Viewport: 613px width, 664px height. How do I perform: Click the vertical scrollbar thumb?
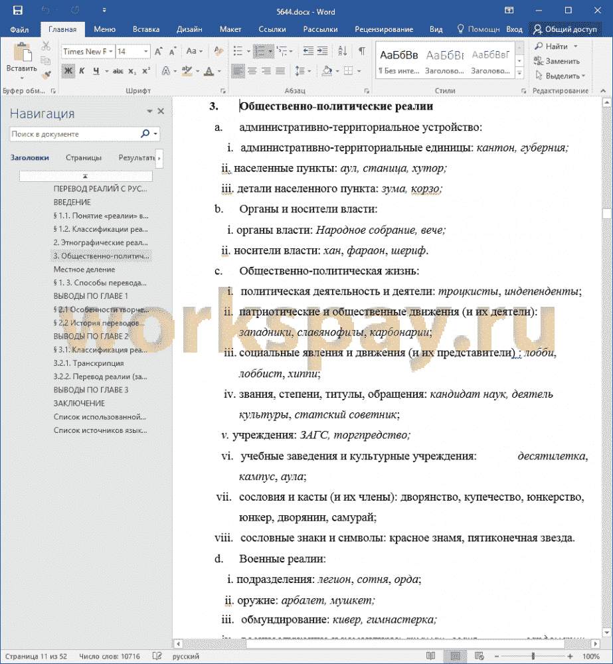(x=606, y=213)
